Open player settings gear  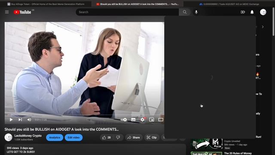142,120
